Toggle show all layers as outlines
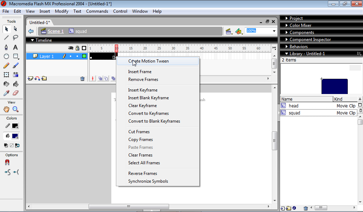Image resolution: width=363 pixels, height=212 pixels. coord(84,48)
